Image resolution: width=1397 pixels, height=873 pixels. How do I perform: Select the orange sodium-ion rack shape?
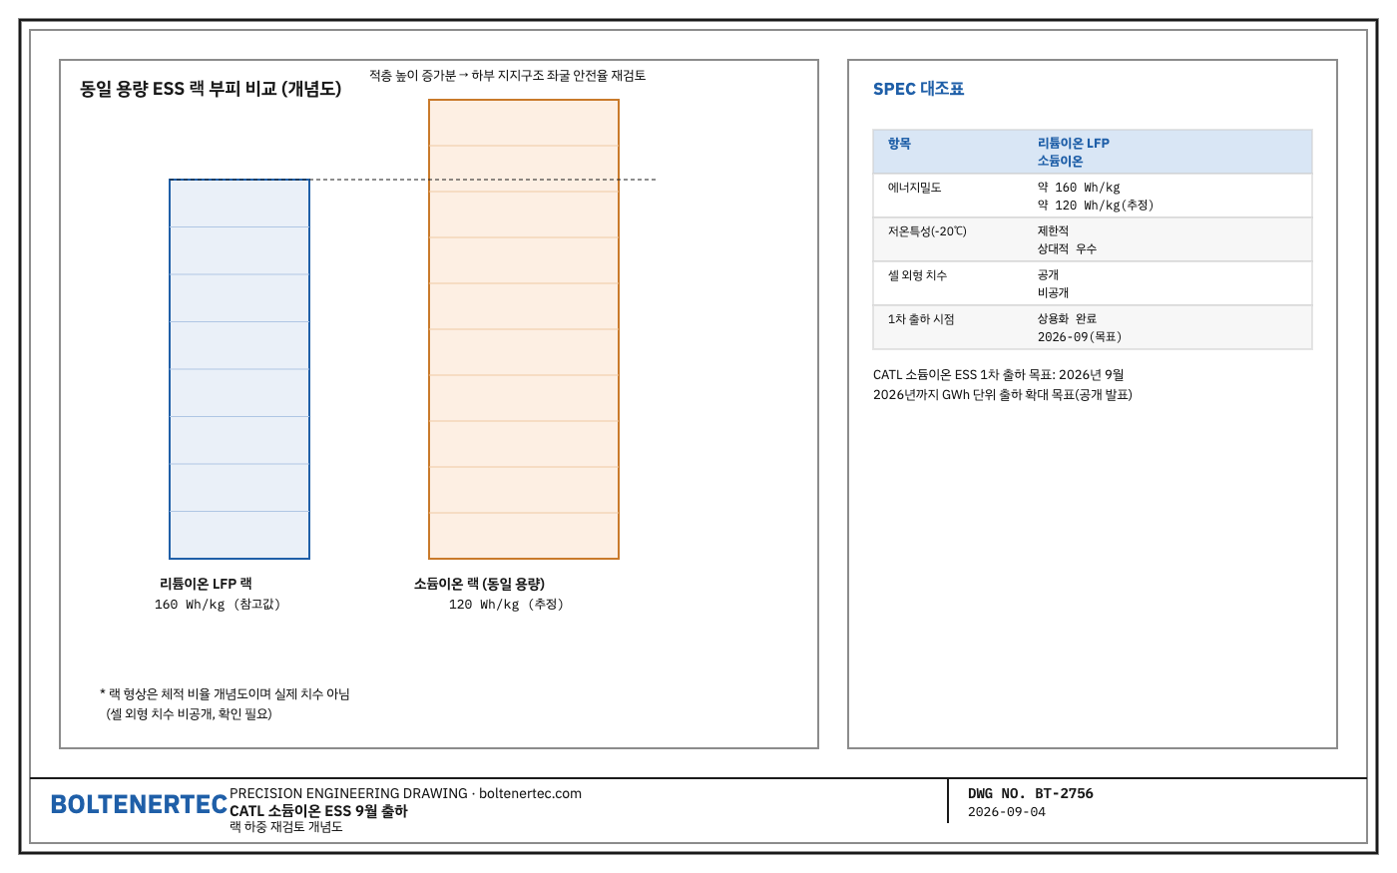[x=524, y=329]
